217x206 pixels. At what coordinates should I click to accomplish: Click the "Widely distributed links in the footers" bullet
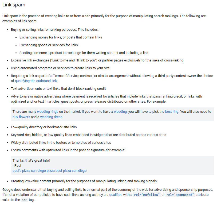pos(61,142)
